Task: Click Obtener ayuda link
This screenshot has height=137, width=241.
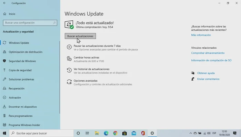Action: [206, 73]
